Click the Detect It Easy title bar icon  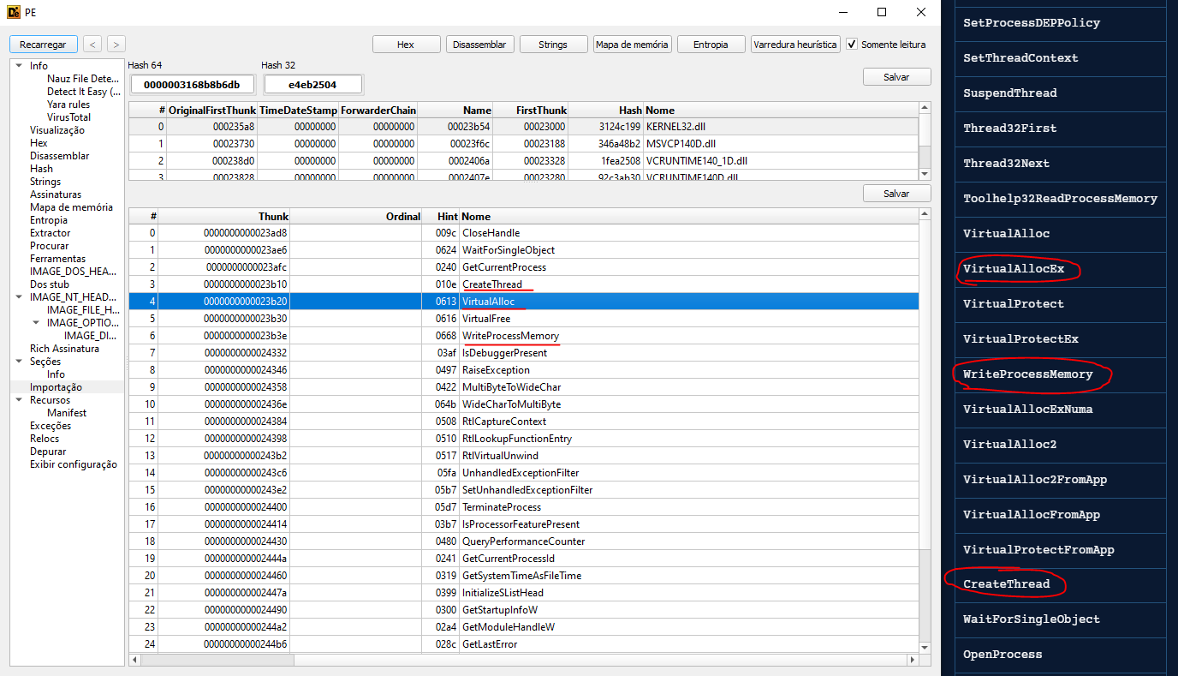[15, 12]
